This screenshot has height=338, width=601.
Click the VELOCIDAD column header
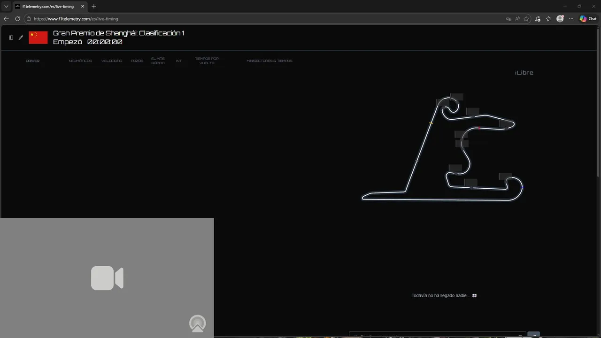click(x=112, y=61)
